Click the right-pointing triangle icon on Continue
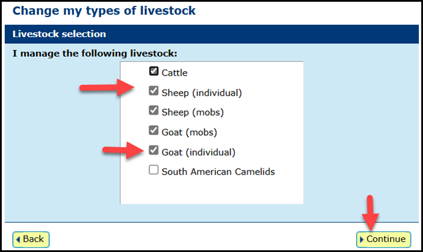Viewport: 423px width, 252px height. click(361, 240)
